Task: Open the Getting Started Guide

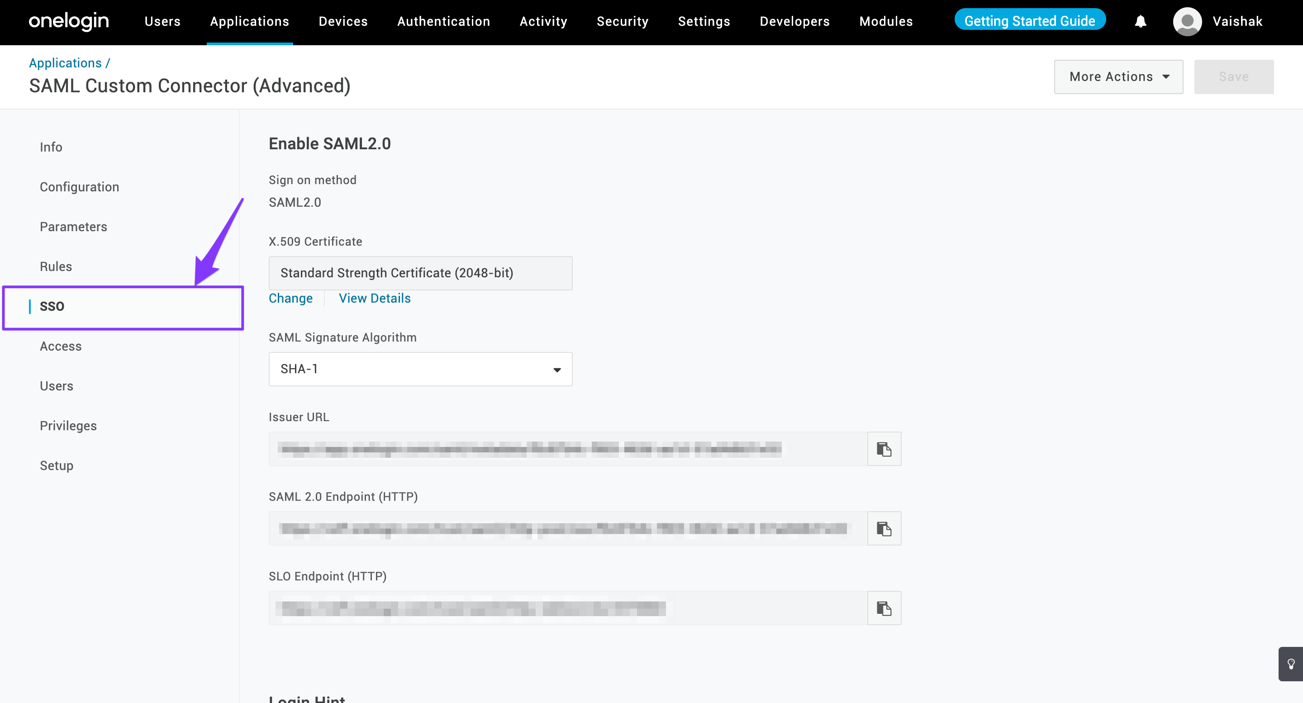Action: [1029, 21]
